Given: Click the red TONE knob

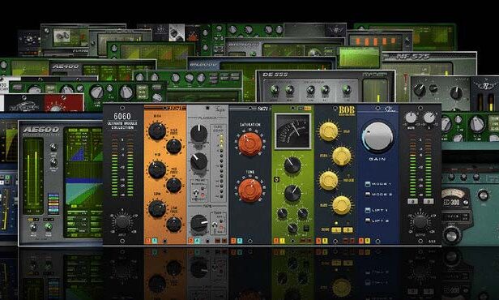Looking at the screenshot, I should (x=249, y=190).
